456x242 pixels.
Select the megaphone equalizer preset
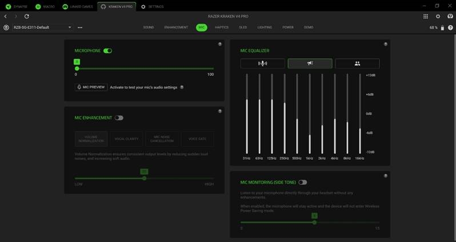point(310,63)
